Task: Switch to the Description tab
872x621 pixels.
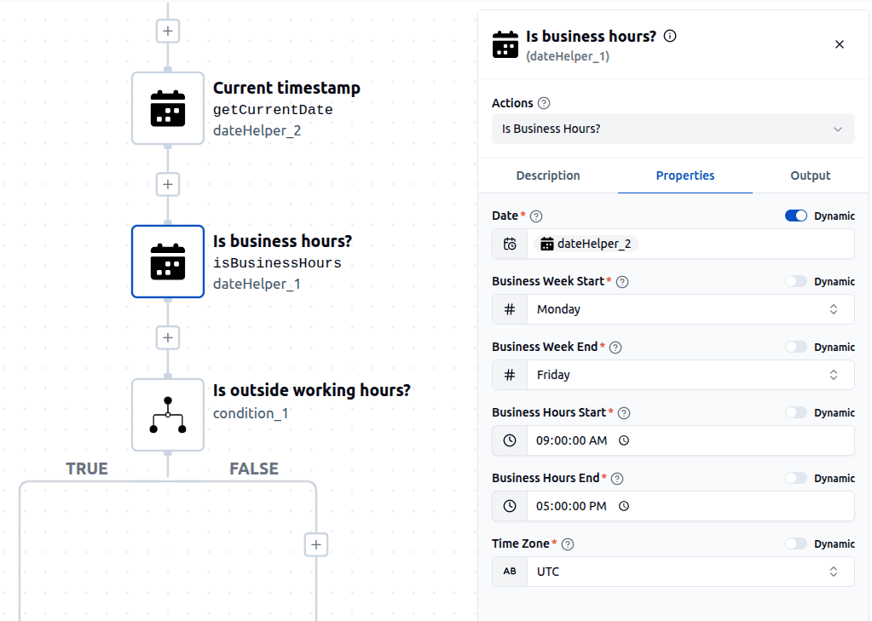Action: click(x=548, y=175)
